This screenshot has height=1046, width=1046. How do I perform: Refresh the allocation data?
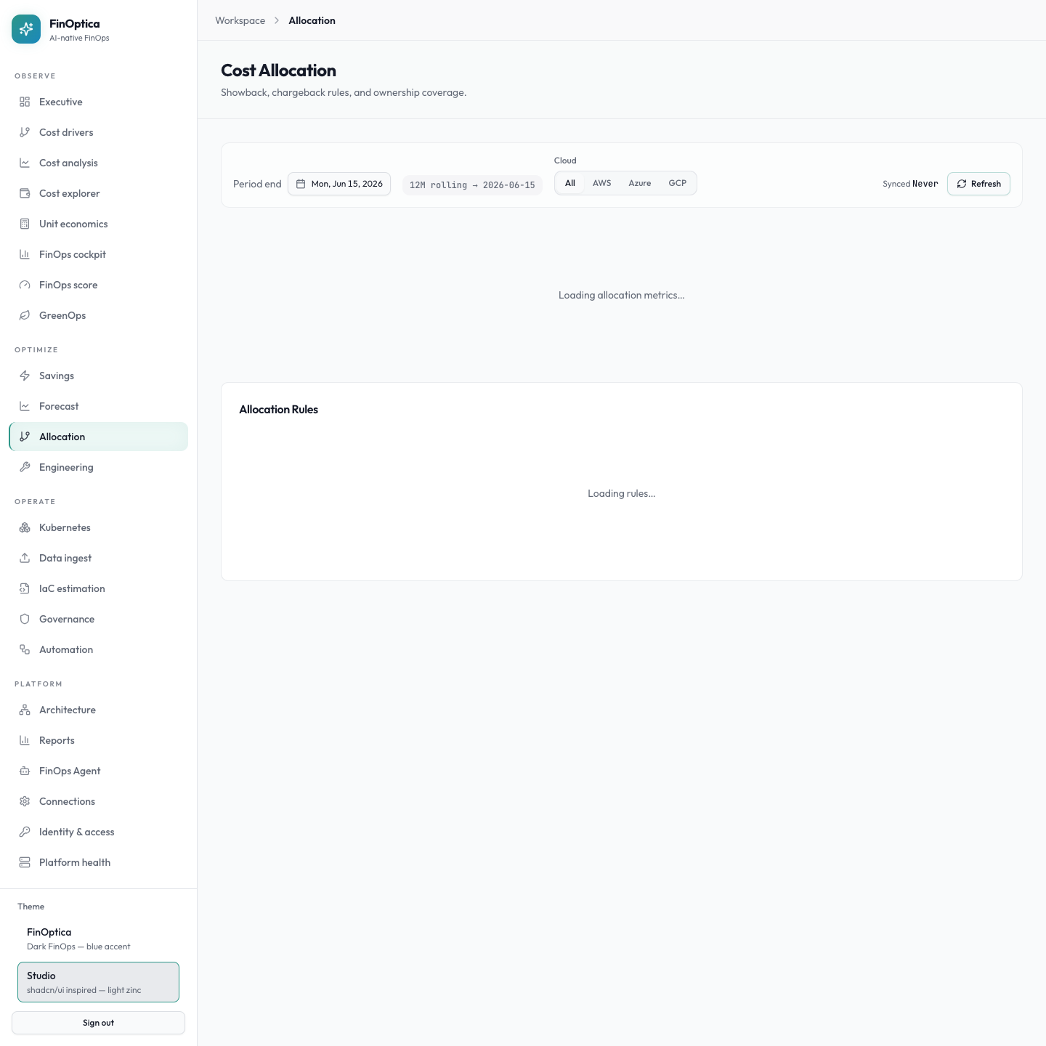pyautogui.click(x=978, y=184)
